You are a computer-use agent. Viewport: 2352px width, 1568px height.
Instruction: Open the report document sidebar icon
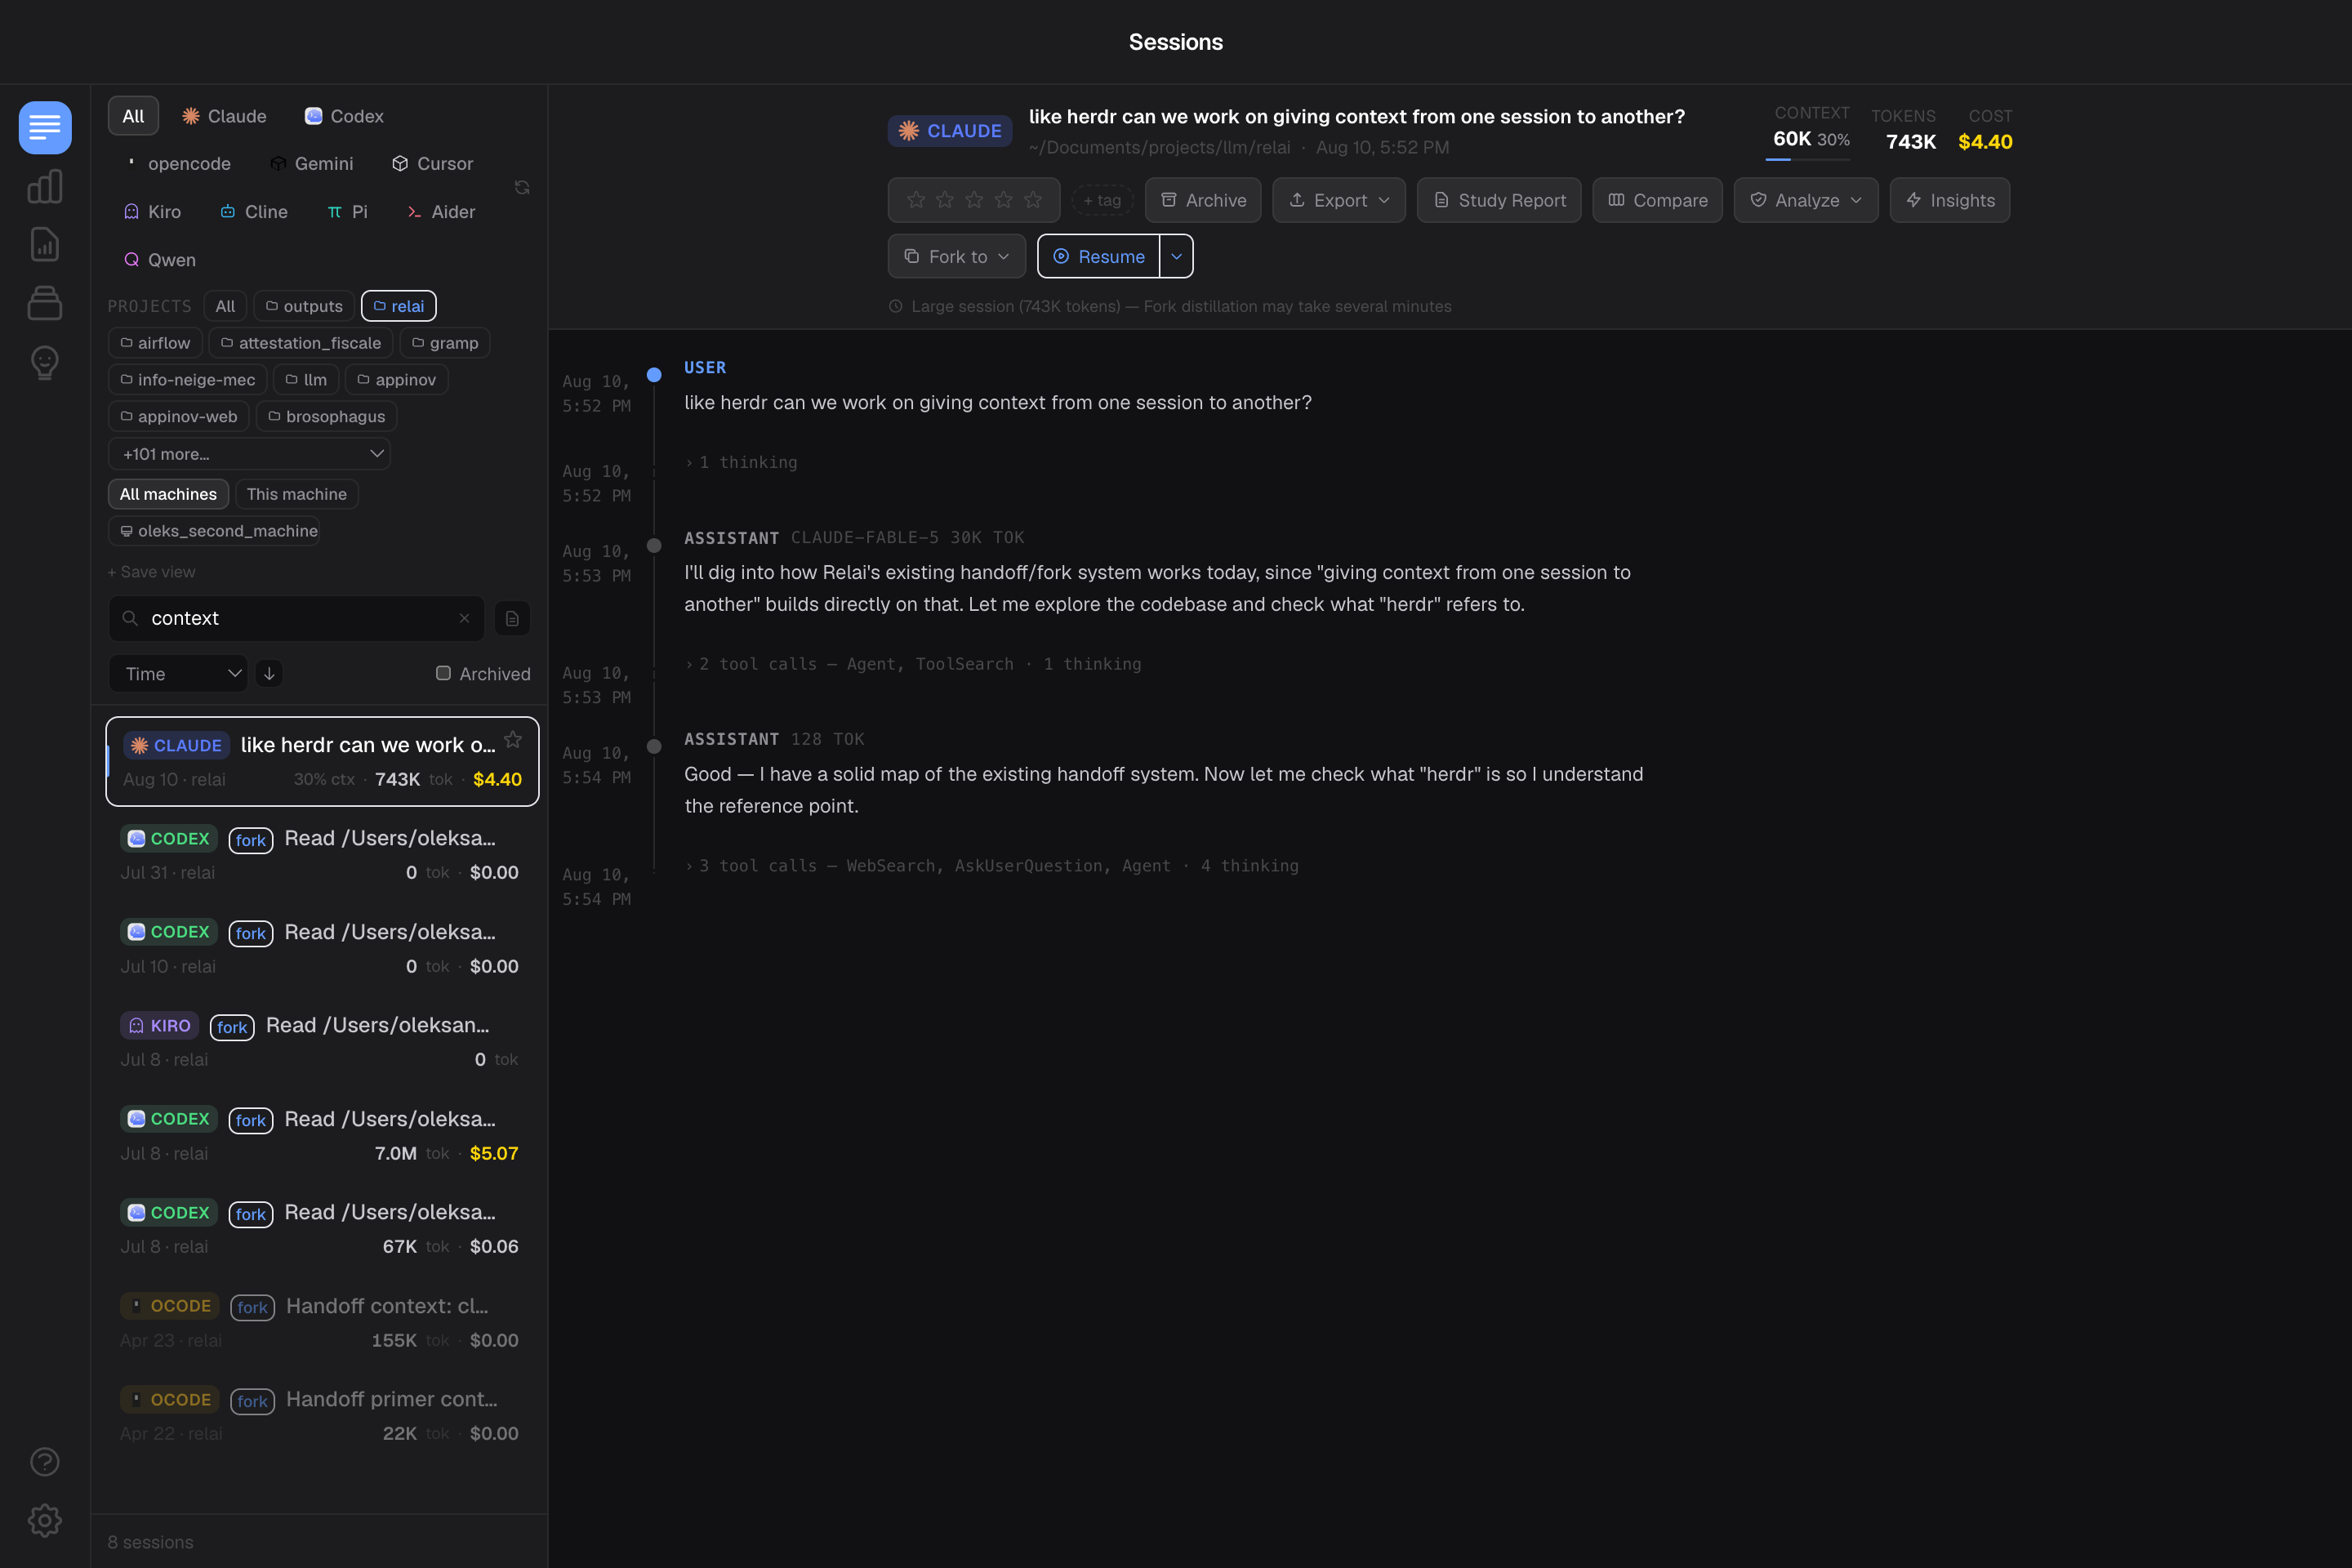(x=45, y=245)
